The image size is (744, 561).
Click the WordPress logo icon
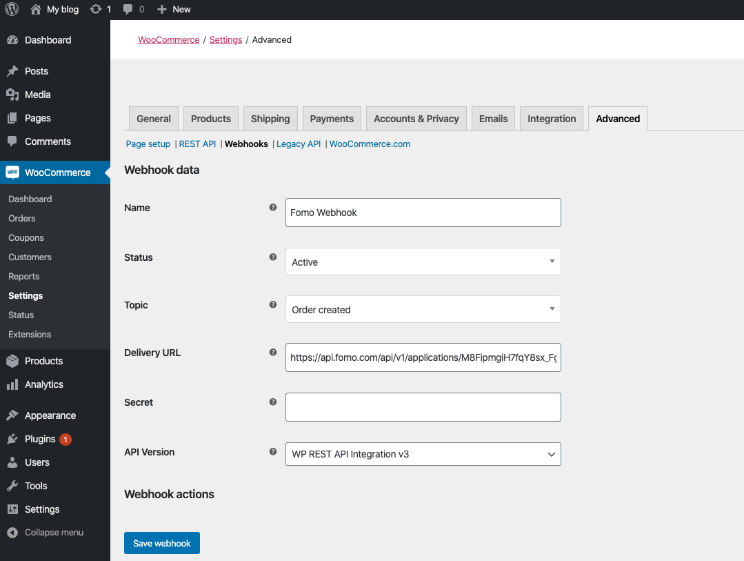point(12,9)
